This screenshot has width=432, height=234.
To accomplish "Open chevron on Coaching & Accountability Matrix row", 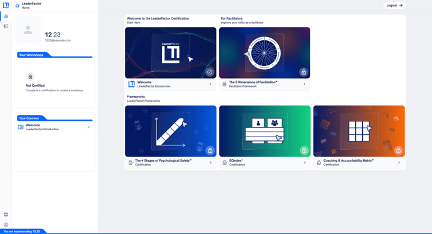I will 399,162.
